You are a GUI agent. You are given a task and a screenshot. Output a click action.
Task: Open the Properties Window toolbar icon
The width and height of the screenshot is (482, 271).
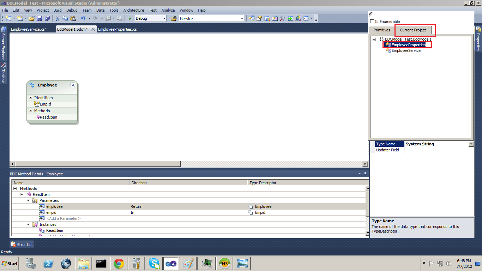259,18
